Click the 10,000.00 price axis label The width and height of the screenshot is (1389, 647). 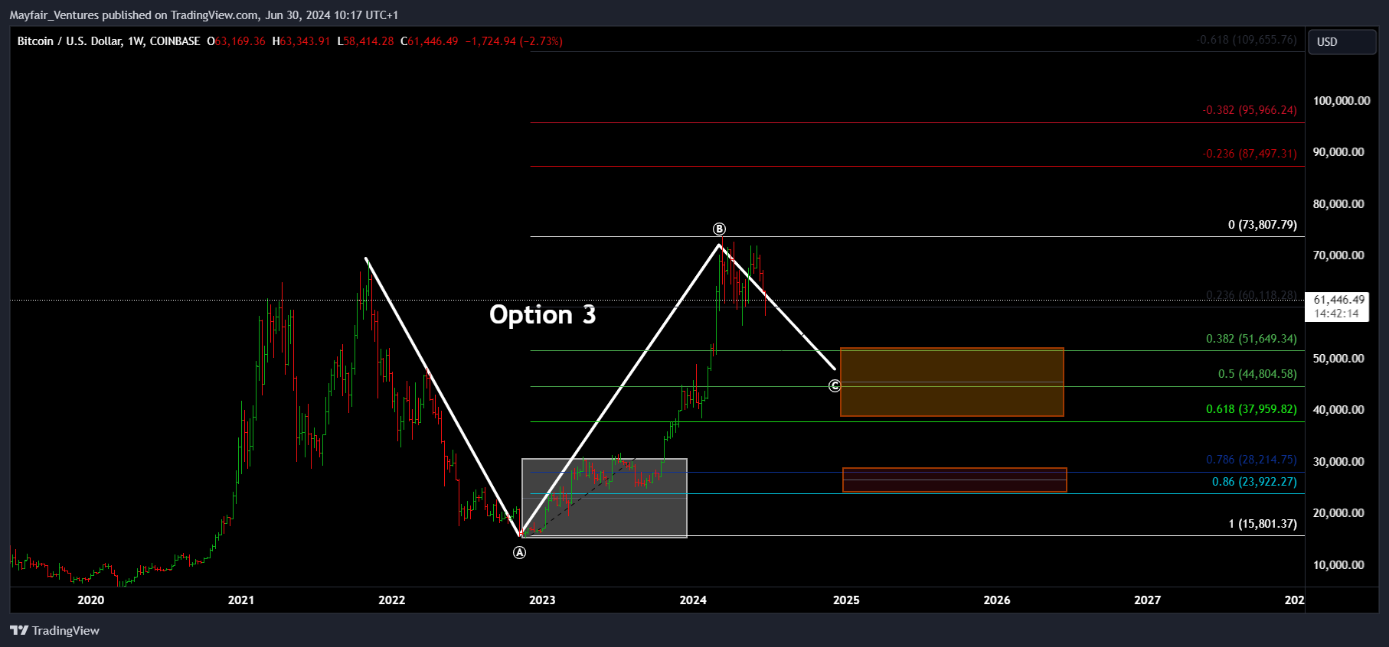coord(1338,565)
